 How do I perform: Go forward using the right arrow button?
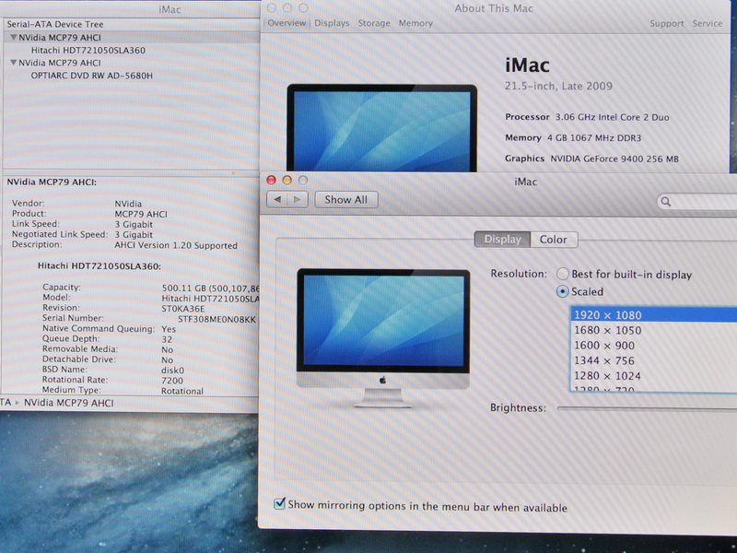click(298, 199)
